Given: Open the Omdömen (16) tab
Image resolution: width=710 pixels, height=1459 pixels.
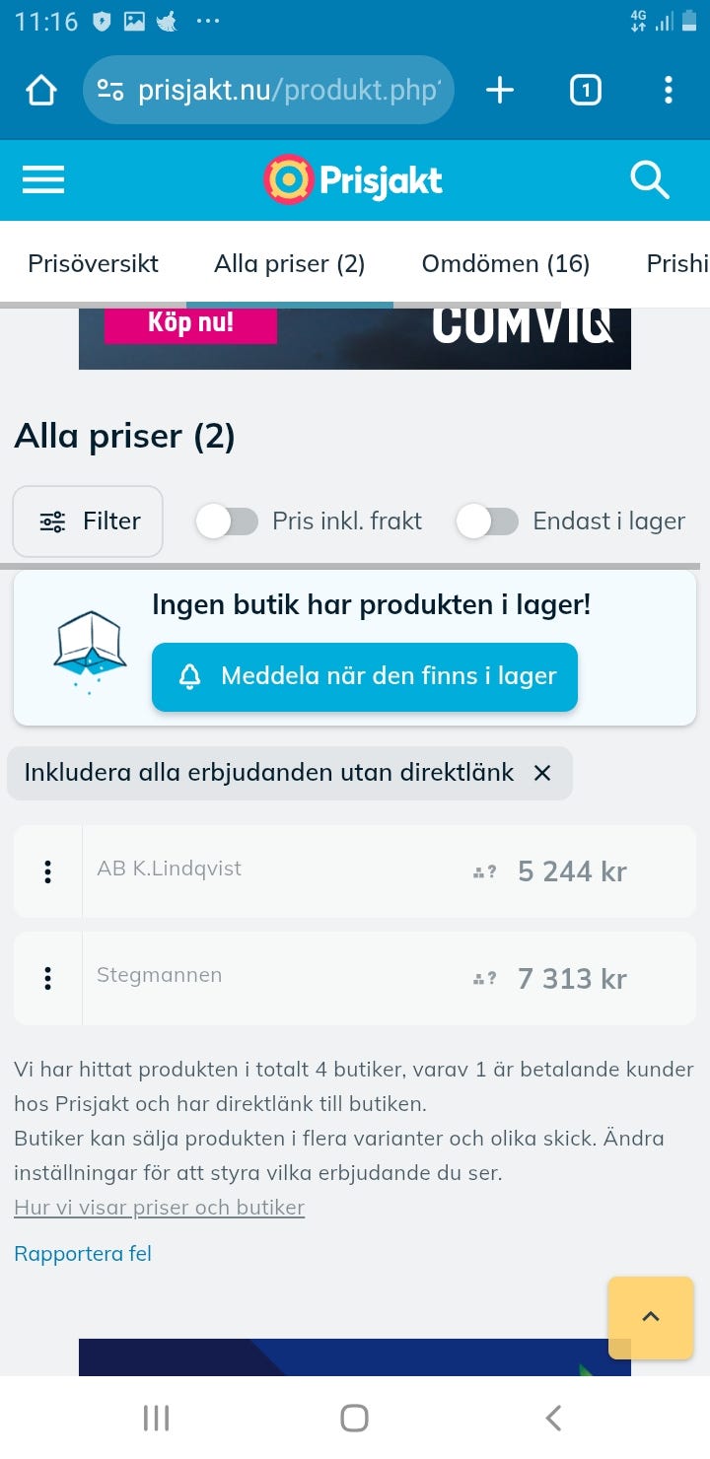Looking at the screenshot, I should (505, 264).
